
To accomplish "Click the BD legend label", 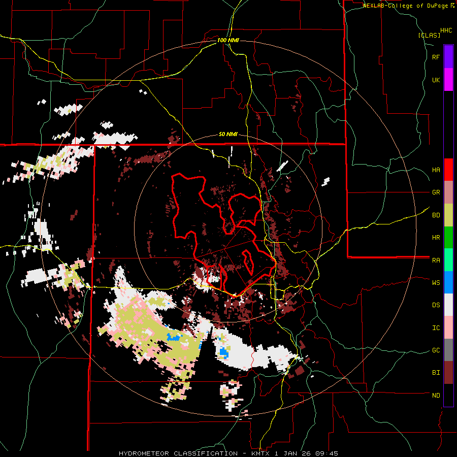I will [436, 215].
